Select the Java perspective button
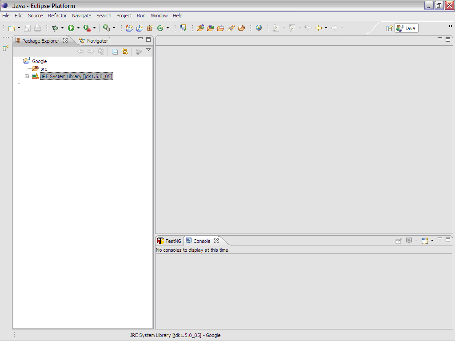Viewport: 455px width, 341px height. click(406, 28)
